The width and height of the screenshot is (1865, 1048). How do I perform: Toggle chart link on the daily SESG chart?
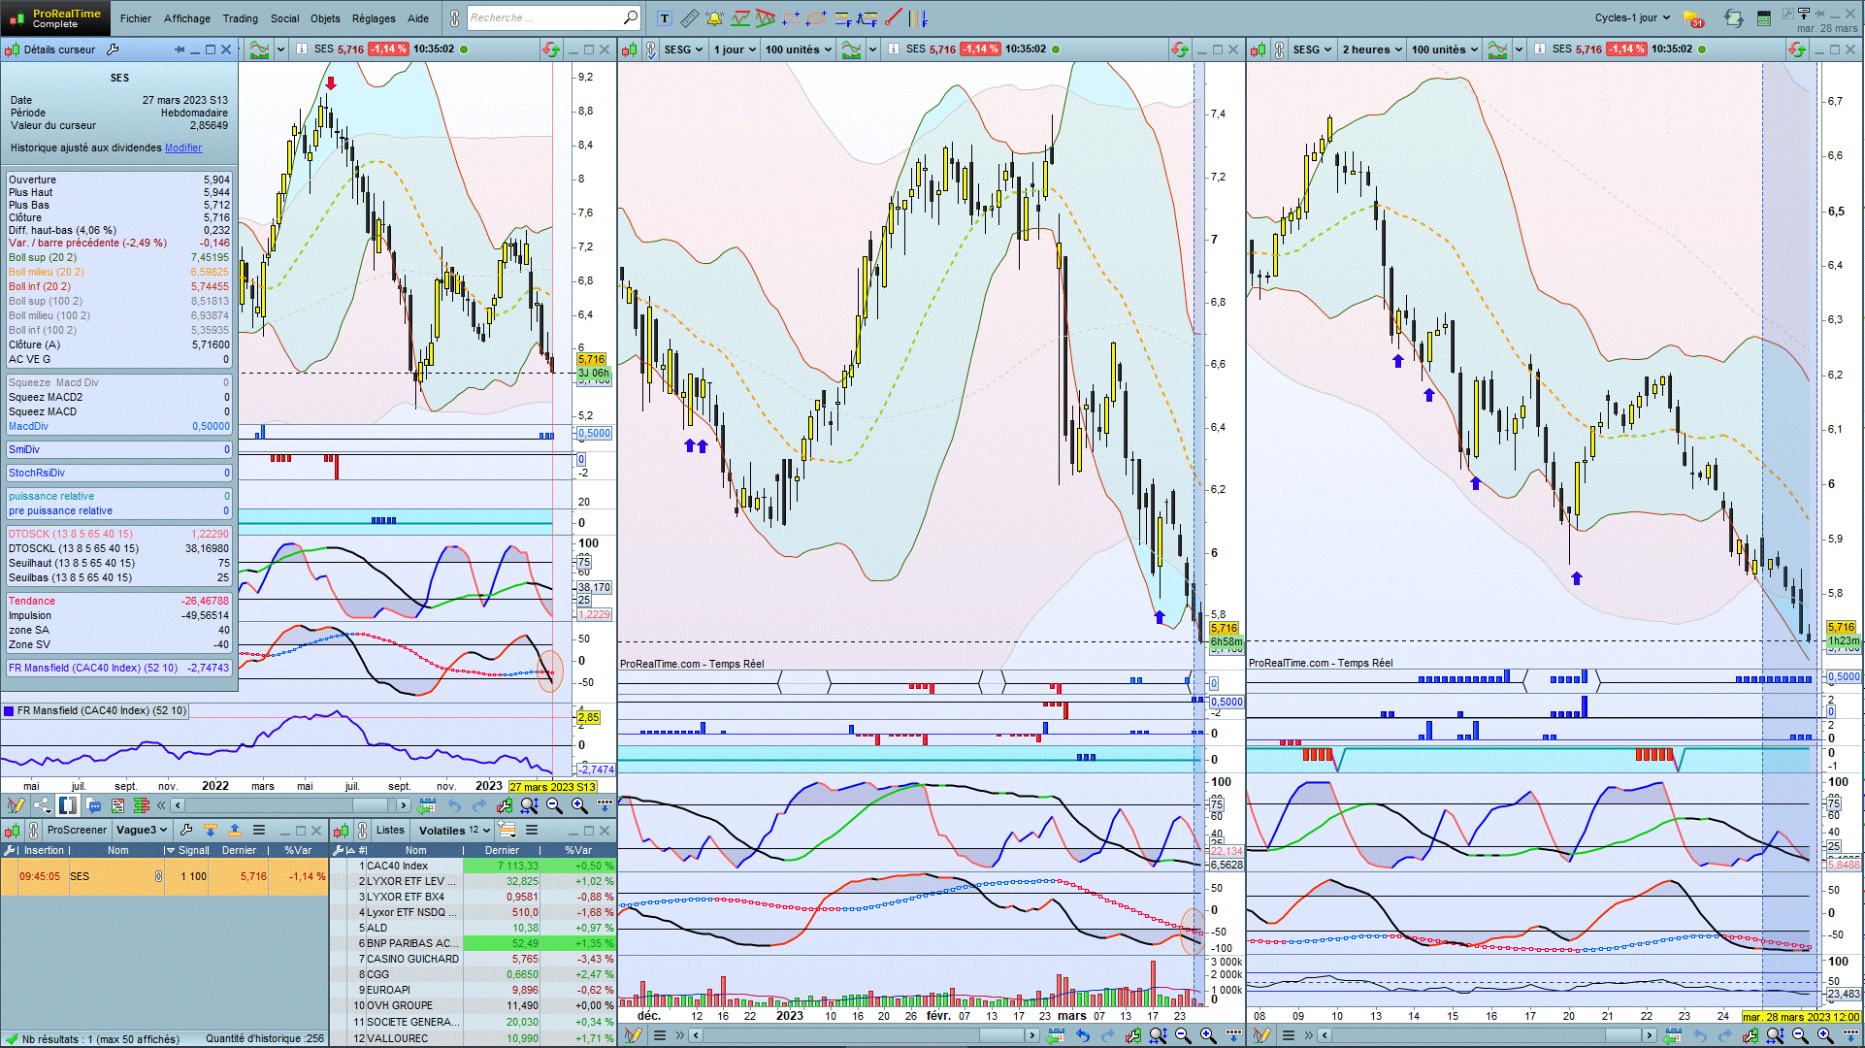(650, 49)
